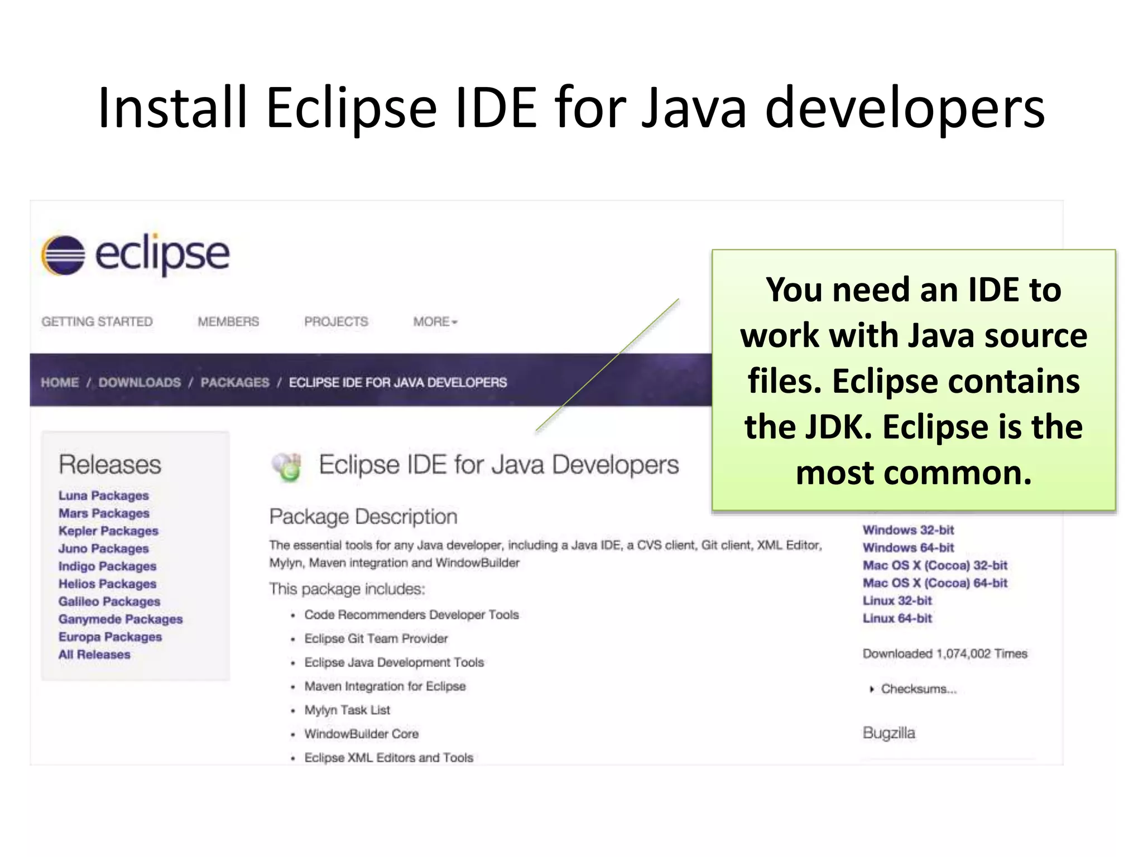Click 'Eclipse Git Team Provider' list item
Viewport: 1143px width, 857px height.
(376, 639)
